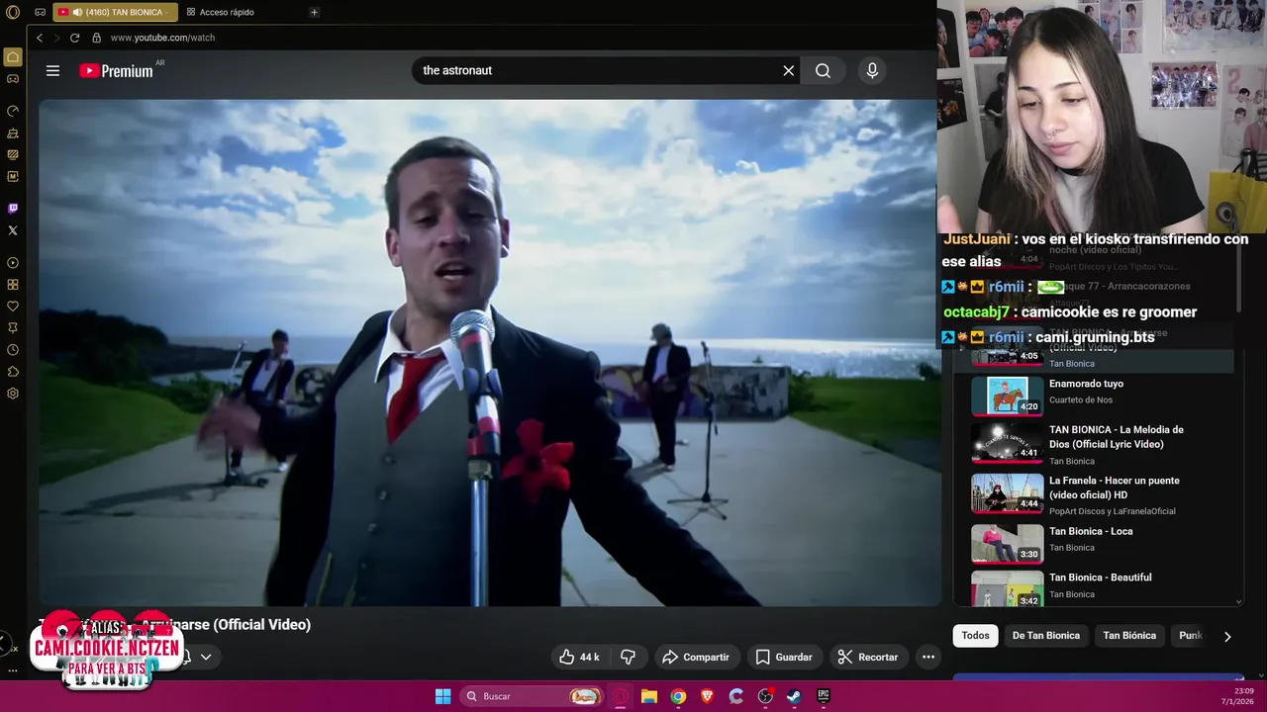
Task: Open Tan Bionica - Beautiful video
Action: [1101, 578]
